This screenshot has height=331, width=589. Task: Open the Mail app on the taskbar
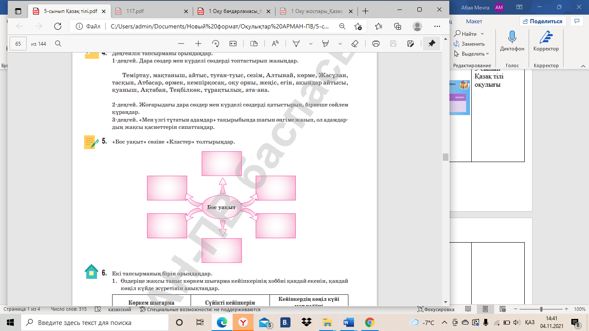point(265,322)
